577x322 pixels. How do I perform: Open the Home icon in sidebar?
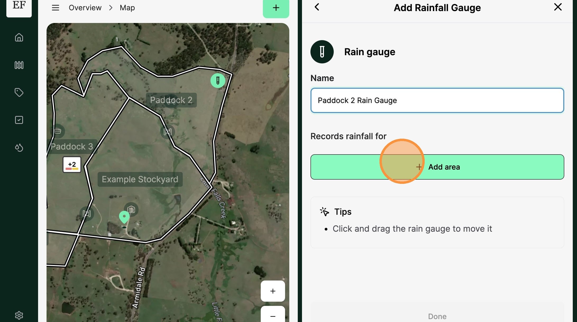click(x=19, y=38)
